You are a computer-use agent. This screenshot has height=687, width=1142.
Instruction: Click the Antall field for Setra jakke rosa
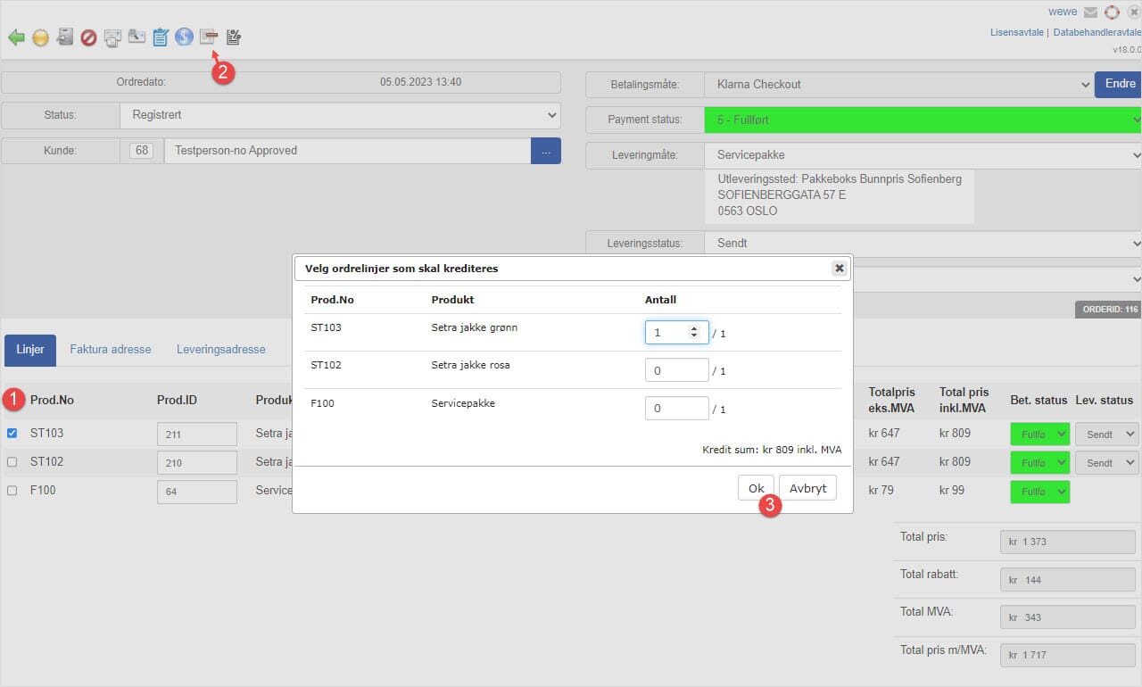tap(675, 370)
